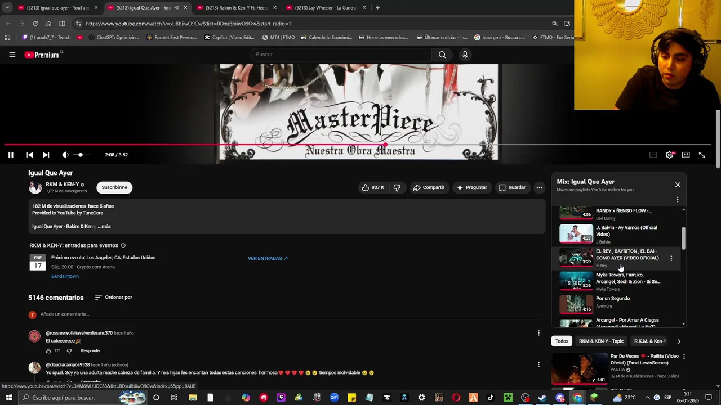Enter fullscreen on the video player
This screenshot has height=405, width=721.
pos(702,155)
